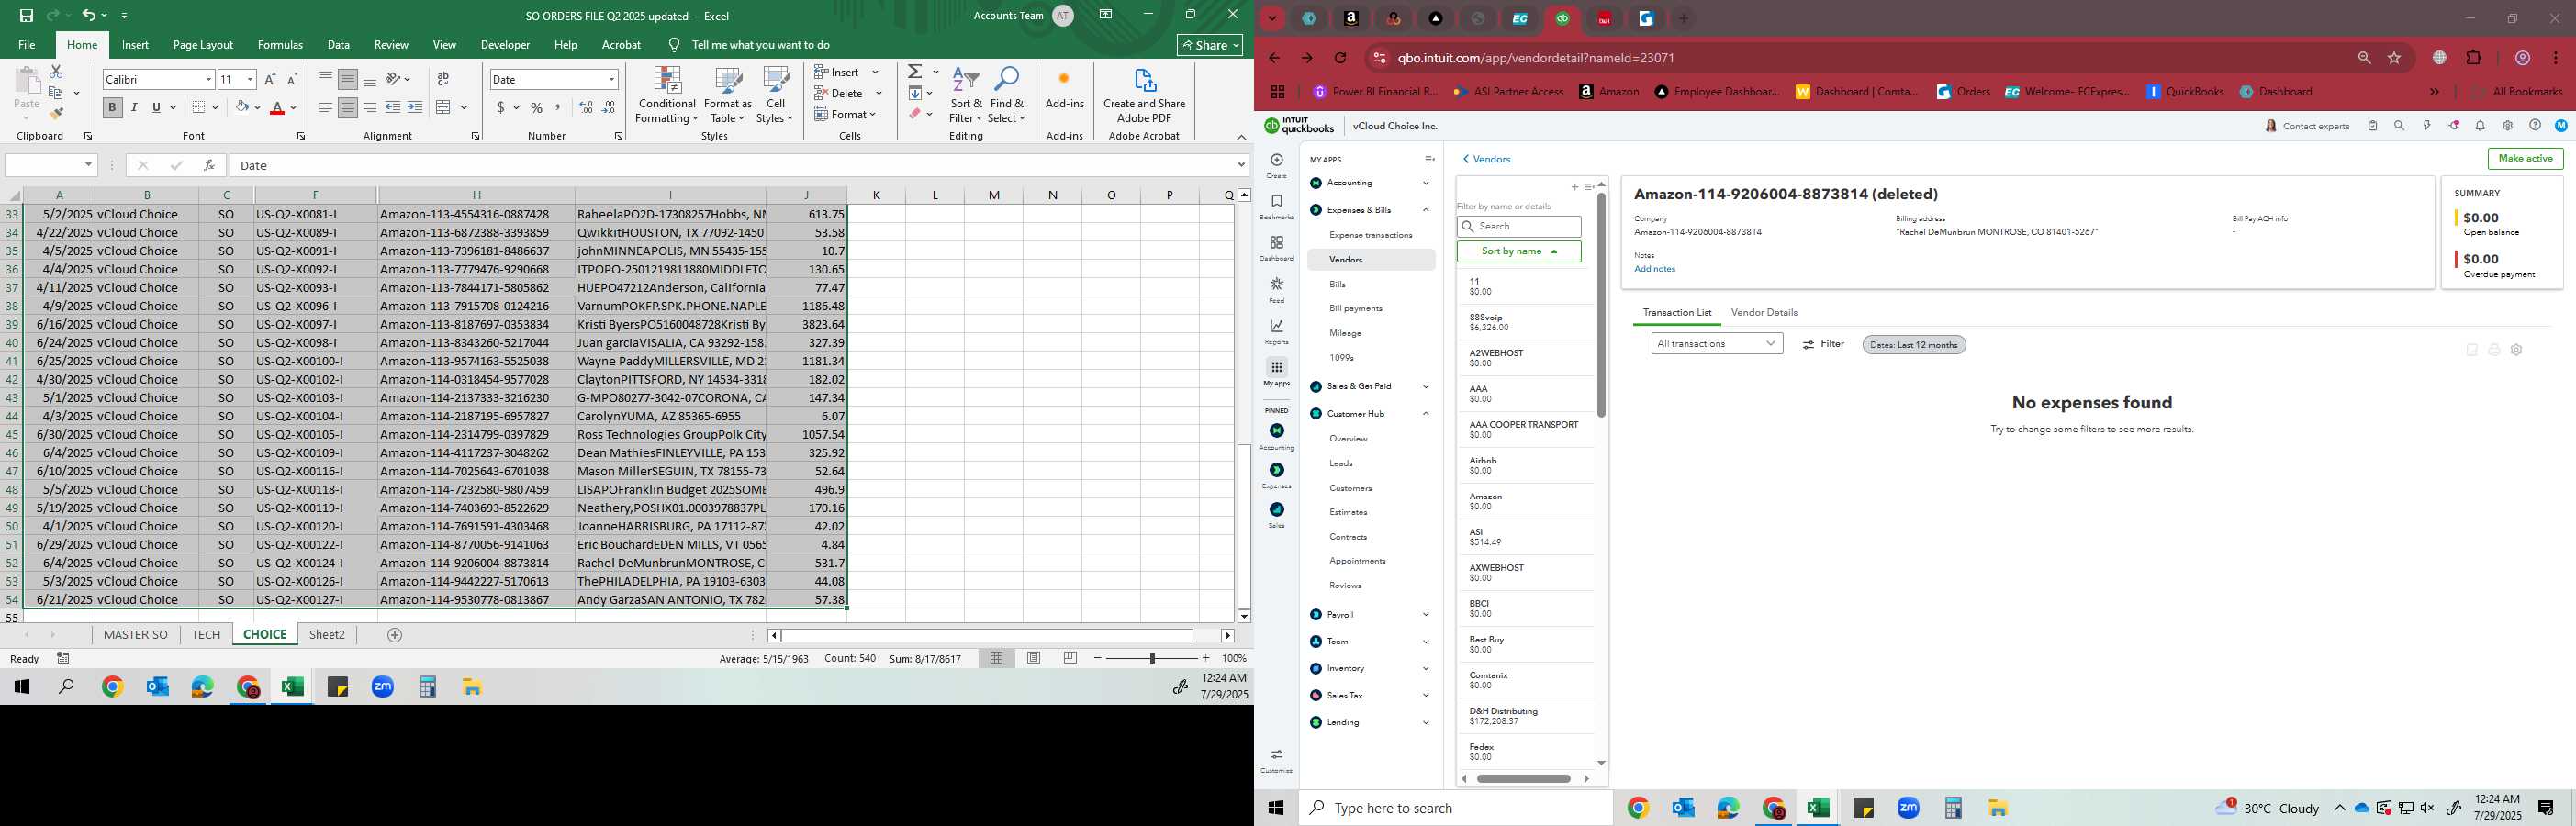Viewport: 2576px width, 826px height.
Task: Click Sort by name in vendor list
Action: 1518,251
